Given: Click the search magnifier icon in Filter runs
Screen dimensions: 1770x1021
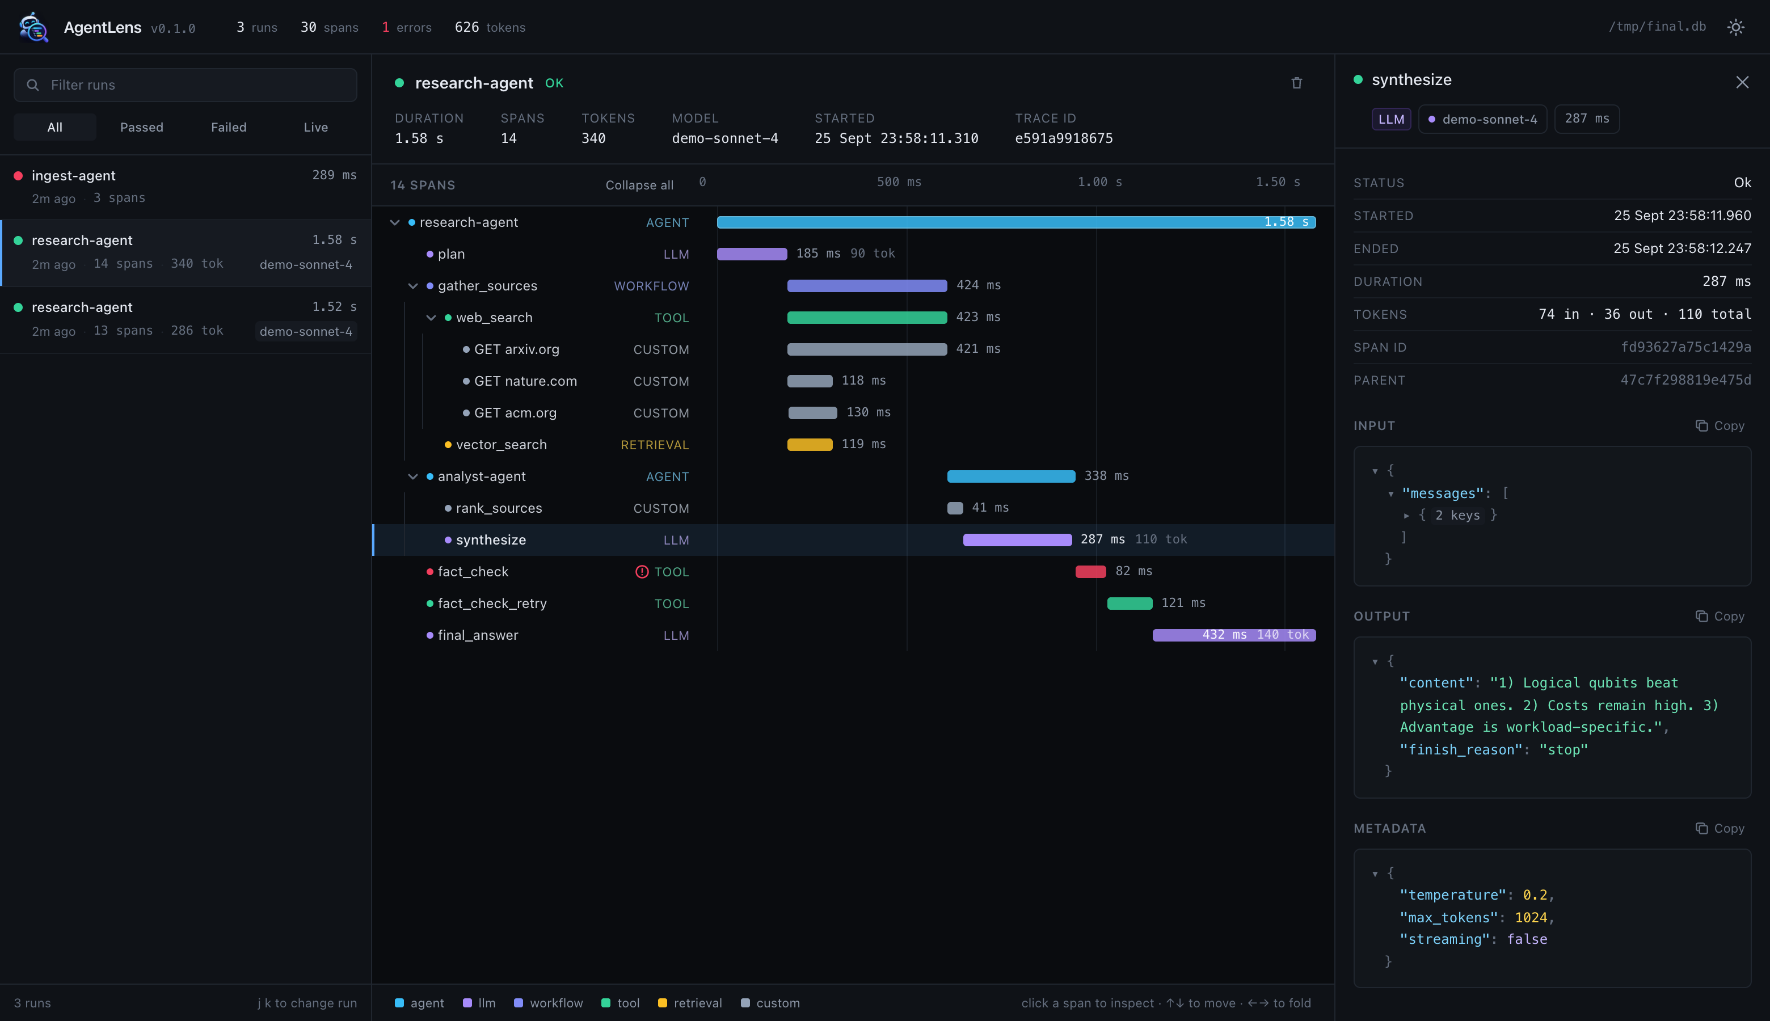Looking at the screenshot, I should click(x=32, y=85).
